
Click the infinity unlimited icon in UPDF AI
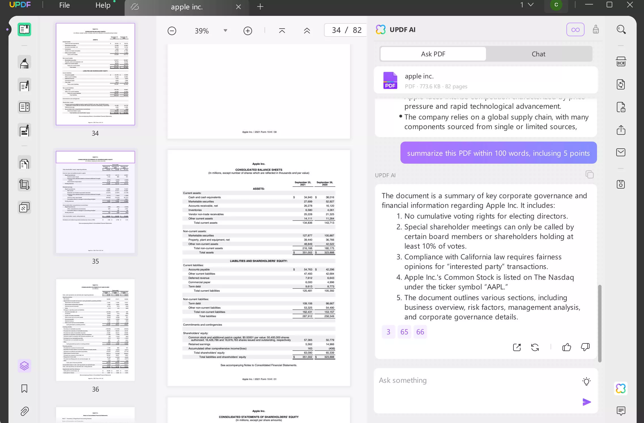click(x=575, y=29)
